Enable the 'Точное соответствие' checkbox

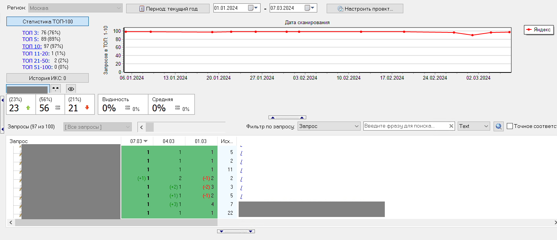509,126
